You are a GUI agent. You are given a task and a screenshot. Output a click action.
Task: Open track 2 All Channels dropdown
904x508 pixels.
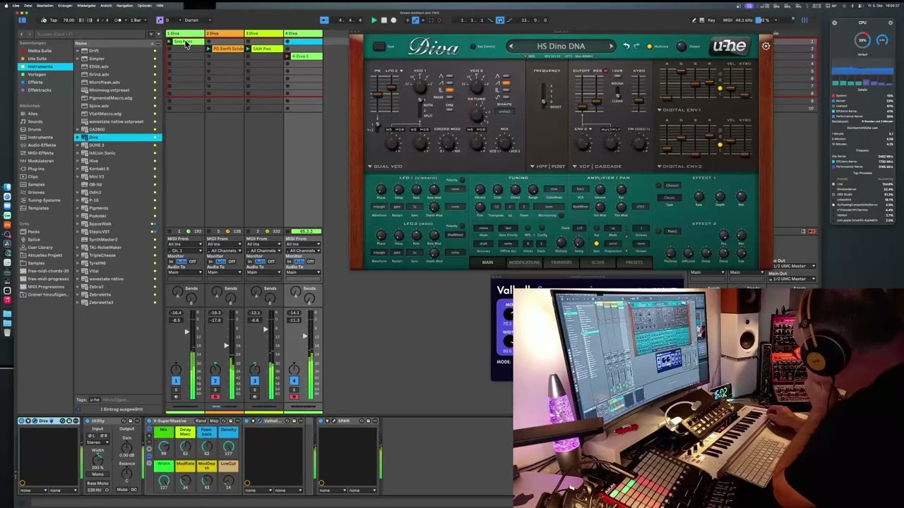[x=225, y=250]
